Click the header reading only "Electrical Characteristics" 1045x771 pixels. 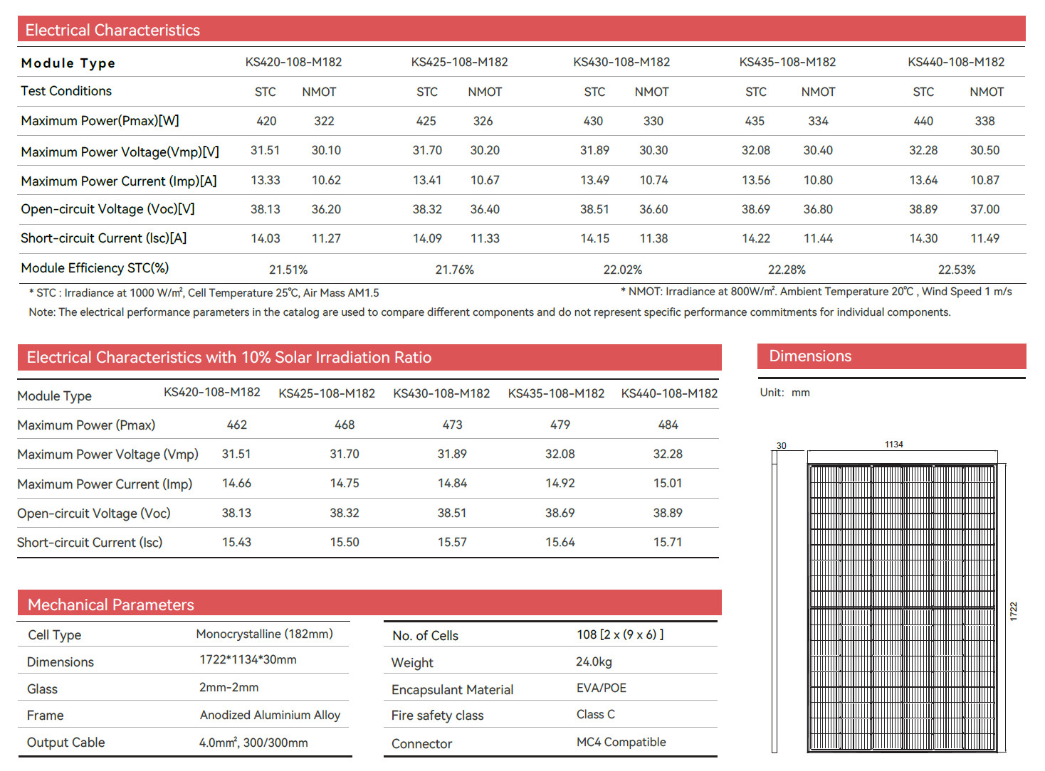[521, 29]
